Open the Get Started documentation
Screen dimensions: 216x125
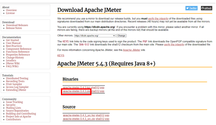point(13,40)
